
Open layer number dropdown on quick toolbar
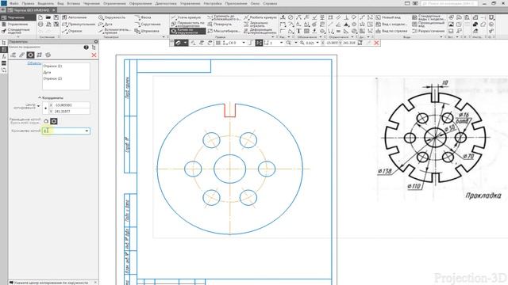tap(281, 43)
